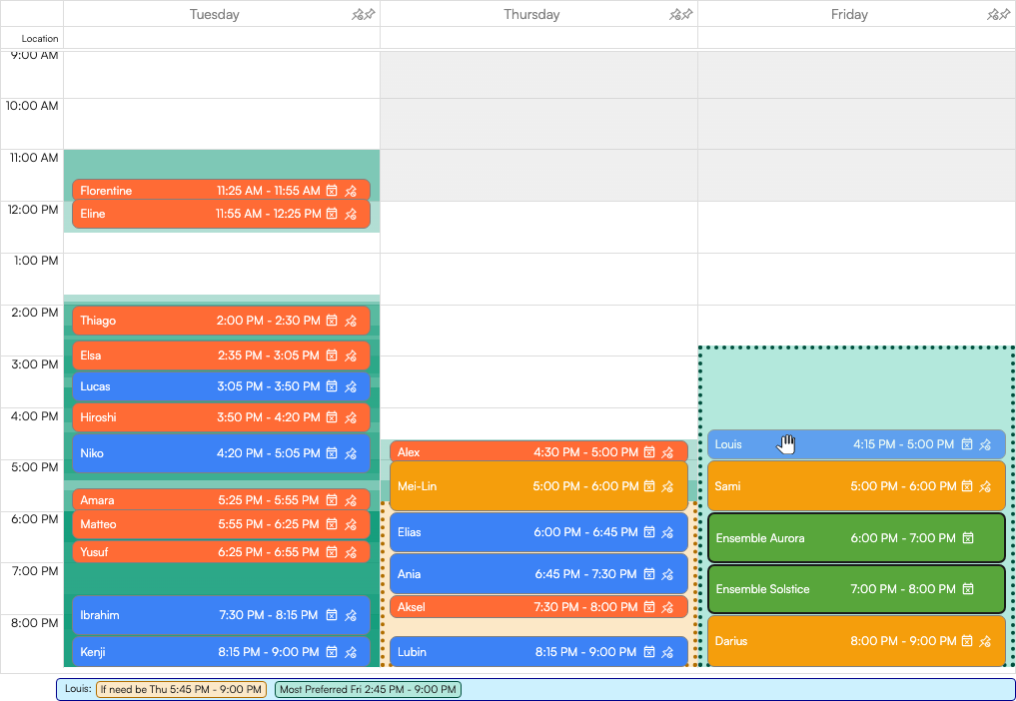Click the calendar-x icon on Kenji's lesson

(x=332, y=652)
